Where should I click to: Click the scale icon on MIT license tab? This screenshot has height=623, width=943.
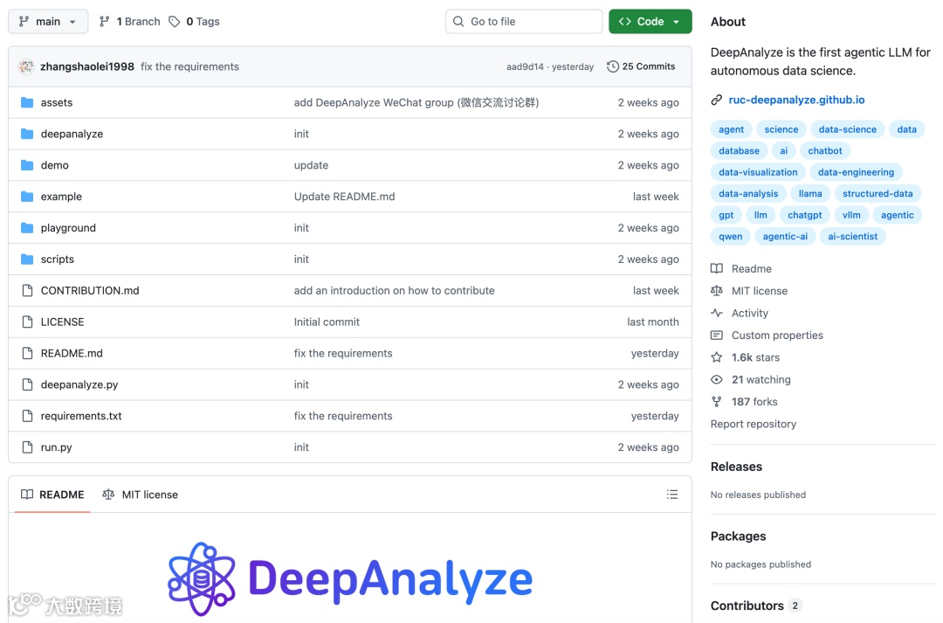coord(108,495)
